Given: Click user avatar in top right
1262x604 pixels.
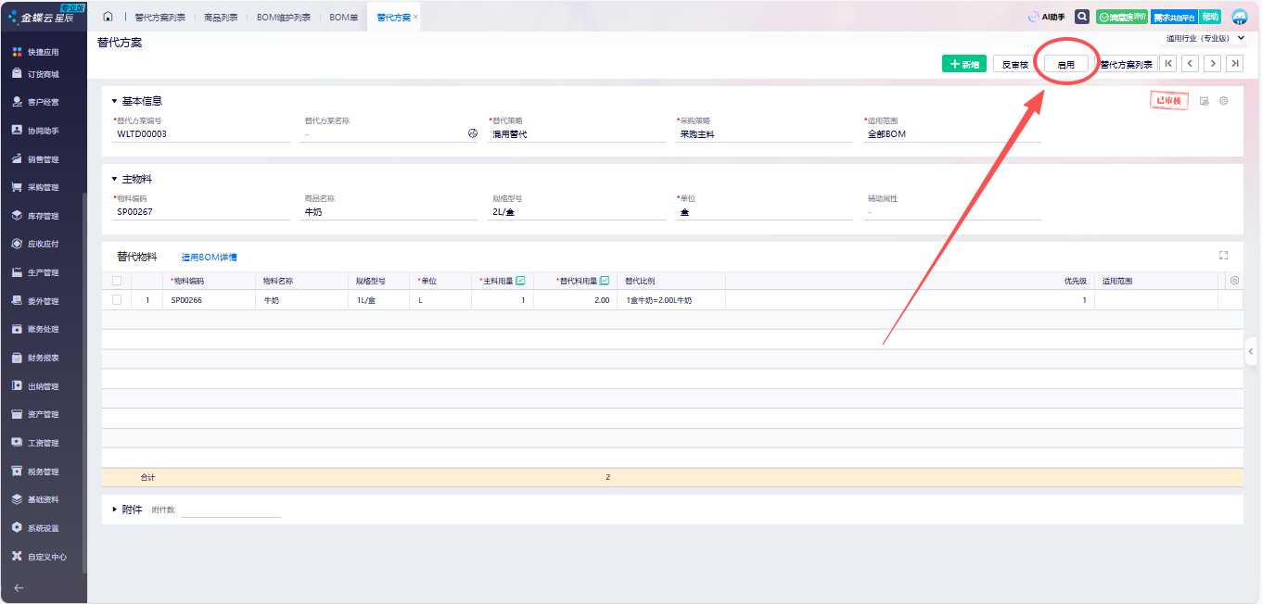Looking at the screenshot, I should (1240, 17).
